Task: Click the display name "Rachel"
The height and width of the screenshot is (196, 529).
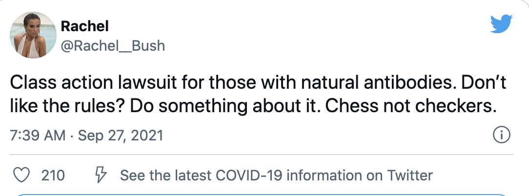Action: pos(85,26)
